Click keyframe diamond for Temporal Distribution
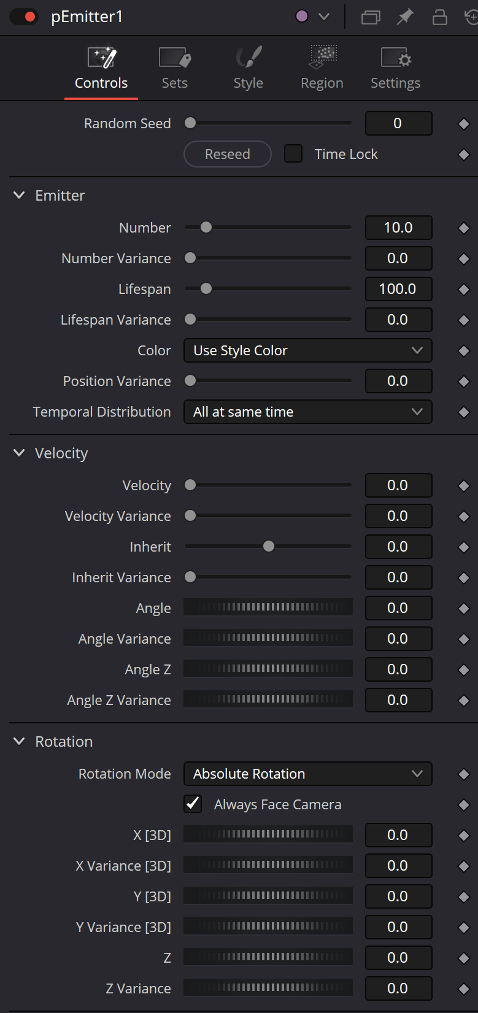 [x=464, y=412]
